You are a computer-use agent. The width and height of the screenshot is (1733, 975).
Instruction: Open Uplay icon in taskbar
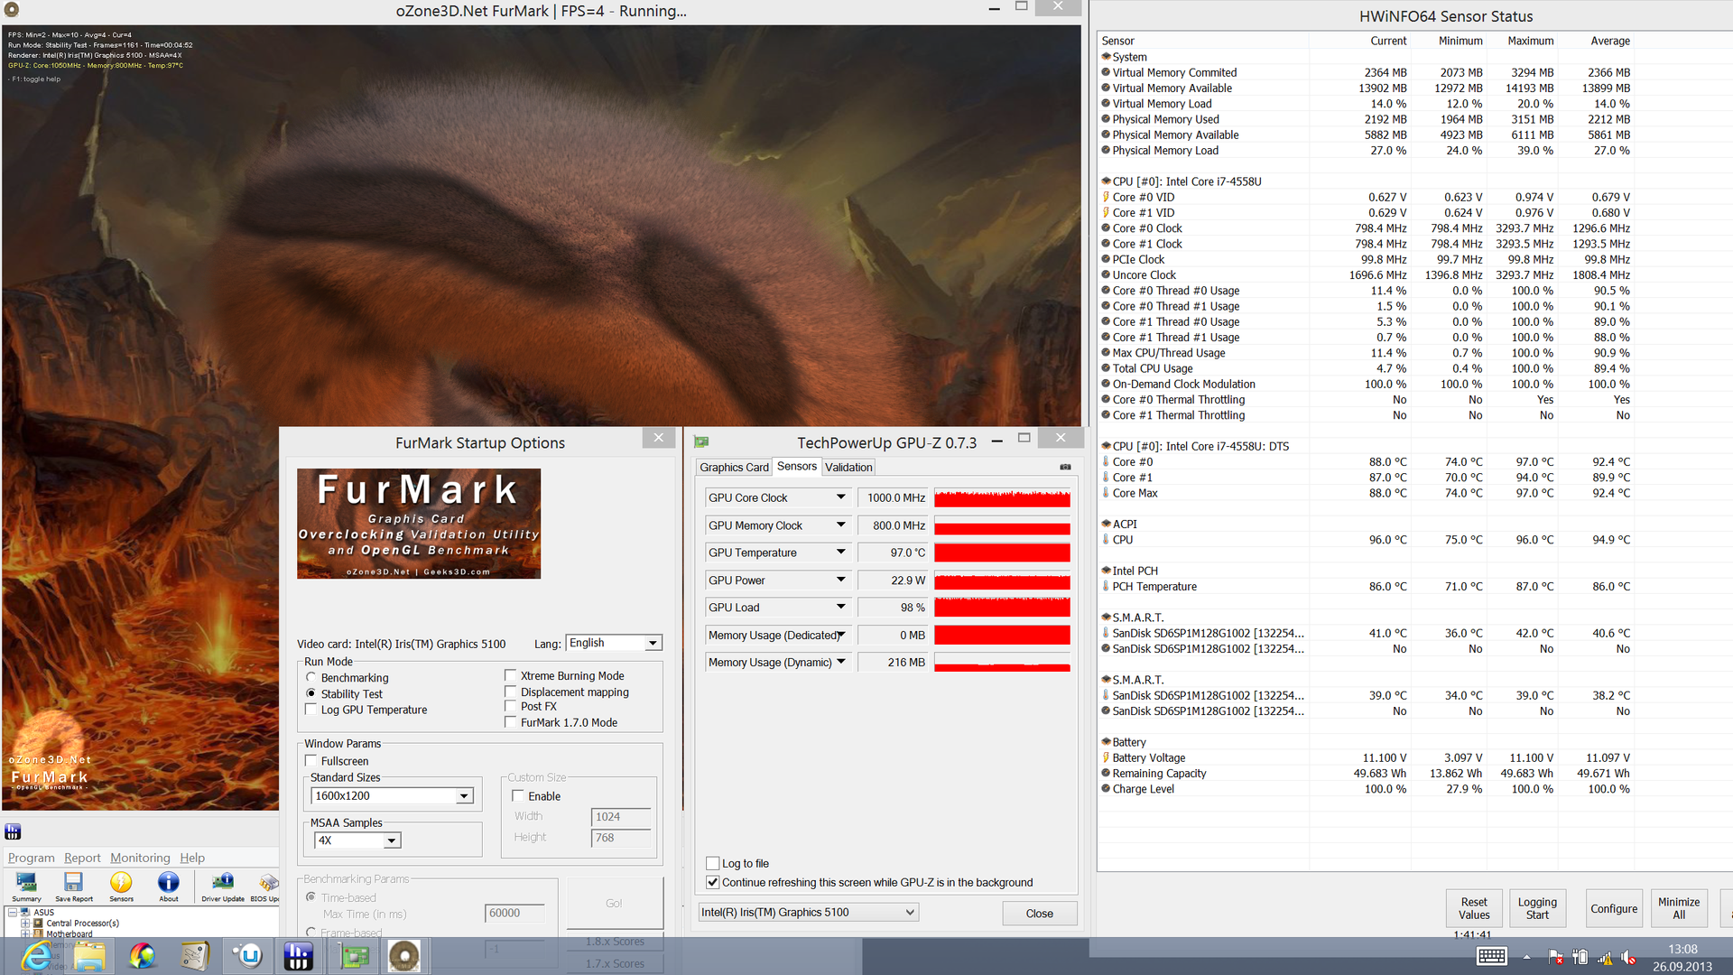point(248,955)
